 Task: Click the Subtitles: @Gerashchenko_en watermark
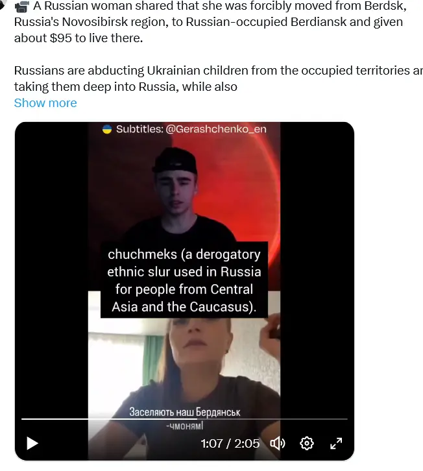[184, 129]
